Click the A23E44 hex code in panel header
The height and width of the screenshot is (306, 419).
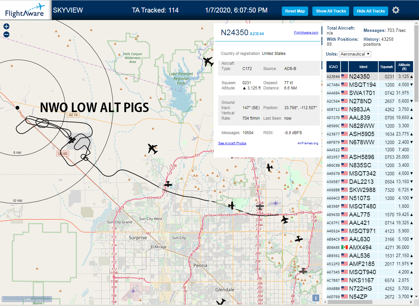257,34
